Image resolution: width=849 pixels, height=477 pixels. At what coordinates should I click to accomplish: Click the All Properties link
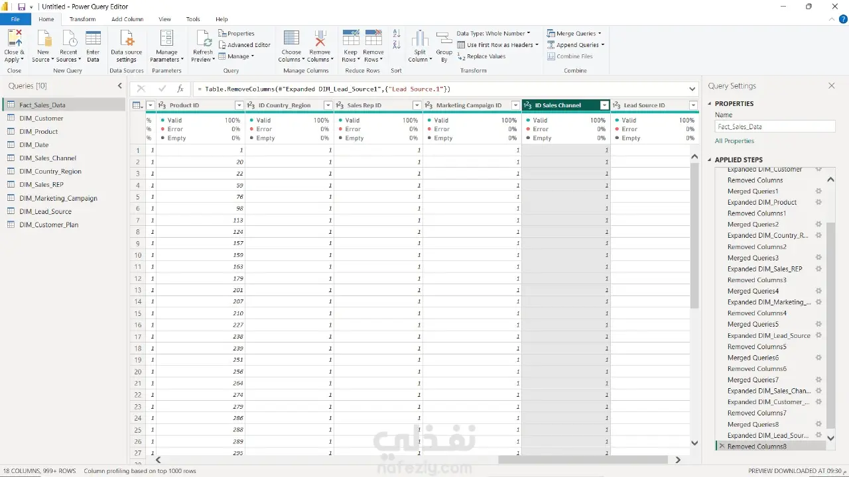pos(734,141)
